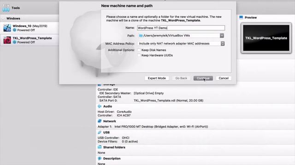Click the TKL_WordPress_Template preview thumbnail
The image size is (295, 165).
tap(266, 38)
